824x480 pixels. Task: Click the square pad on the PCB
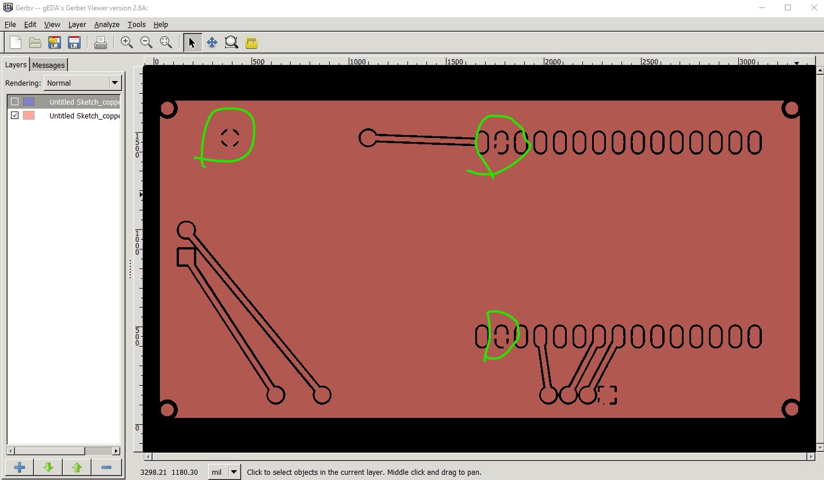tap(186, 257)
